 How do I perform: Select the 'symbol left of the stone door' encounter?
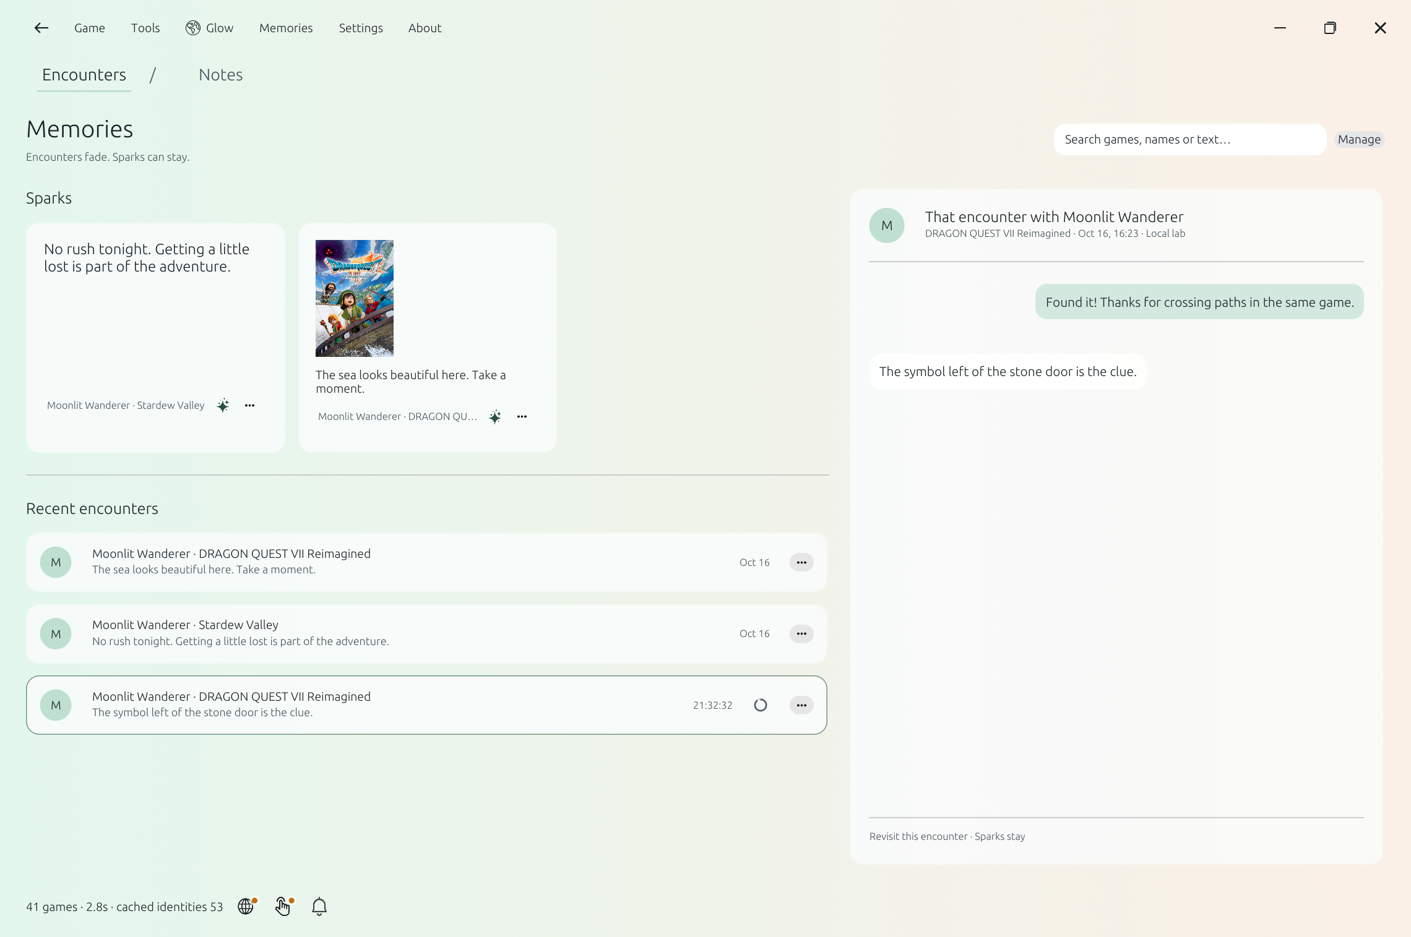426,705
